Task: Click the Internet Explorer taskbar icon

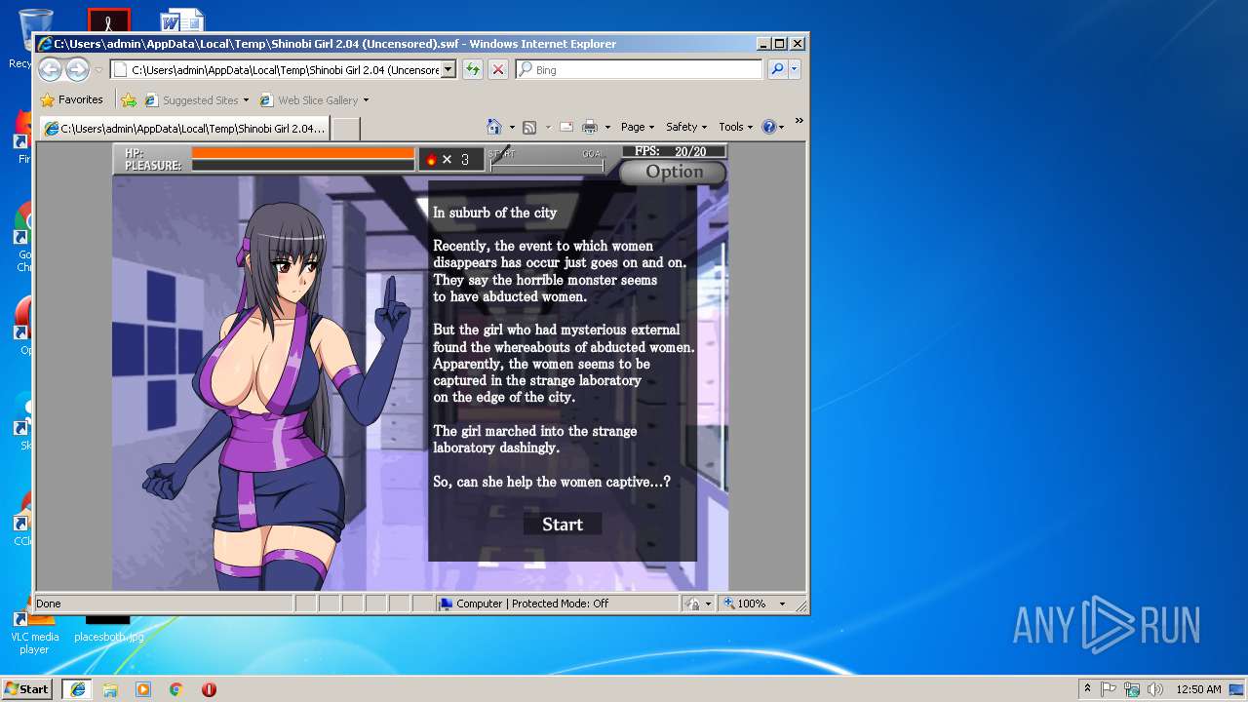Action: (x=78, y=688)
